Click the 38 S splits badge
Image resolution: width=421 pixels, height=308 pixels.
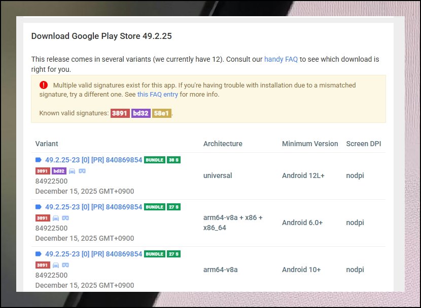[x=173, y=160]
